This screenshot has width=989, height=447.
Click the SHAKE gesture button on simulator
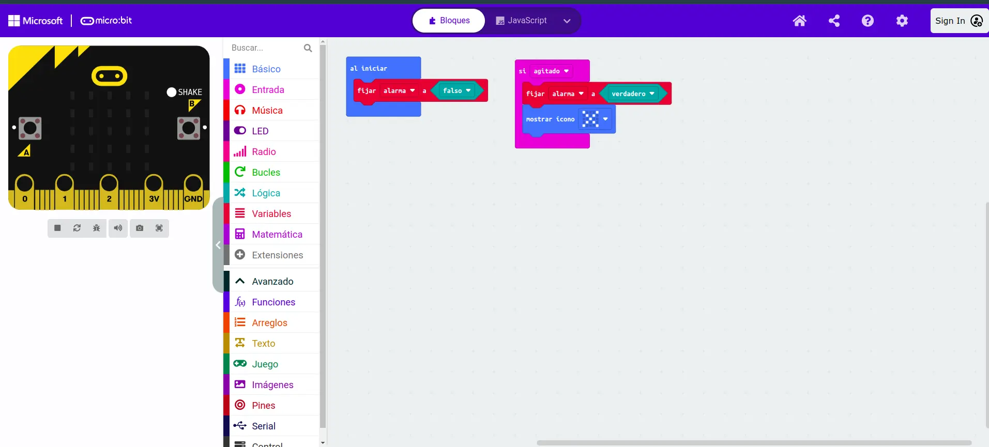click(x=172, y=92)
